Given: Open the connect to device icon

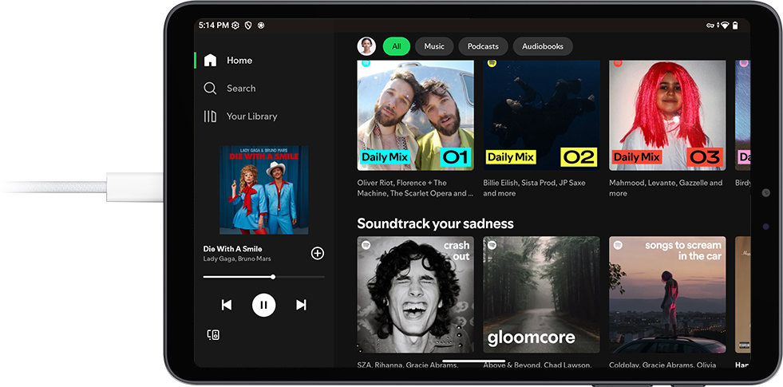Looking at the screenshot, I should pyautogui.click(x=213, y=335).
